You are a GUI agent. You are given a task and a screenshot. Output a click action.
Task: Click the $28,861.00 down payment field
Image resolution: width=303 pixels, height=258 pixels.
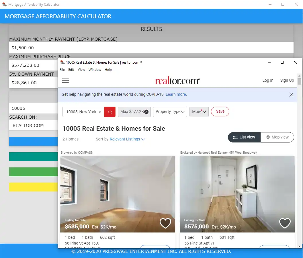click(x=34, y=83)
